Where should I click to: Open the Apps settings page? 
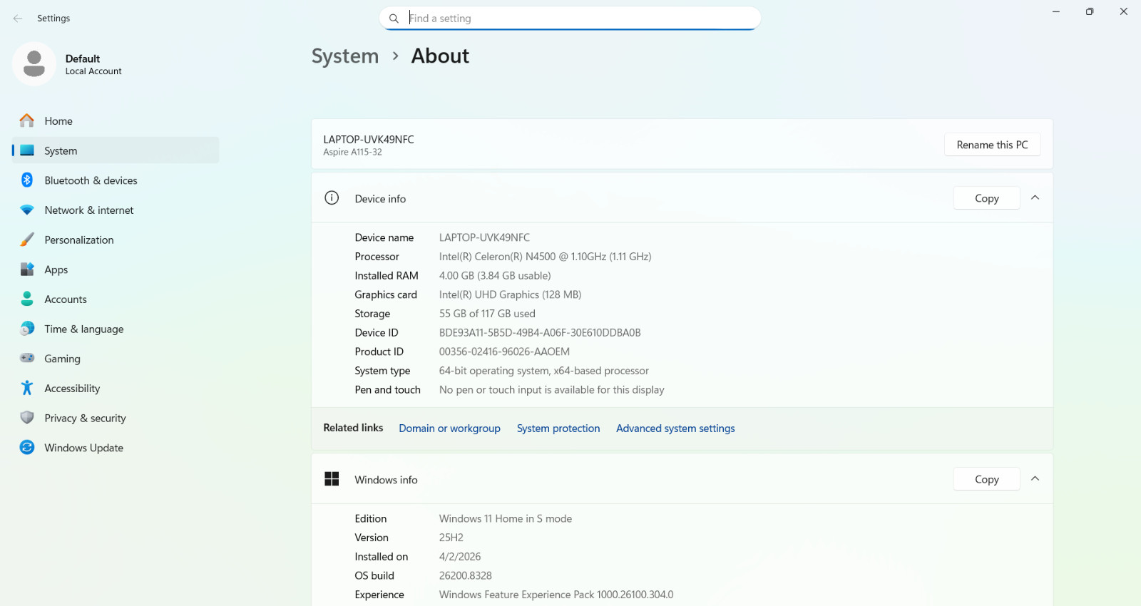click(x=116, y=269)
